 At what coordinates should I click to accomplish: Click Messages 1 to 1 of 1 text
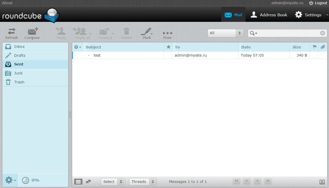tap(188, 182)
